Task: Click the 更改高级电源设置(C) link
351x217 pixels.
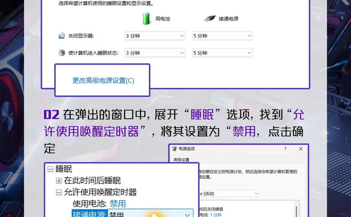Action: 102,80
